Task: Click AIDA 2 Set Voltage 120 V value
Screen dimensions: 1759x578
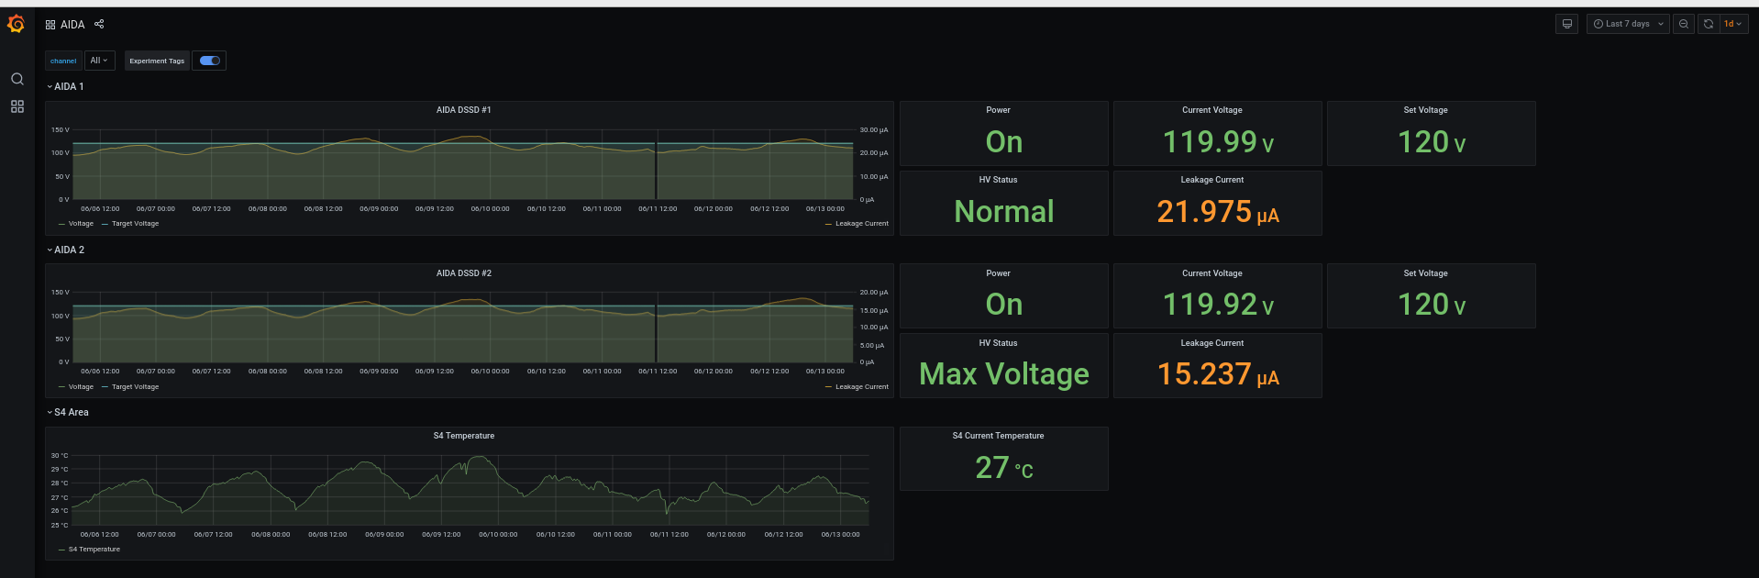Action: pyautogui.click(x=1431, y=305)
